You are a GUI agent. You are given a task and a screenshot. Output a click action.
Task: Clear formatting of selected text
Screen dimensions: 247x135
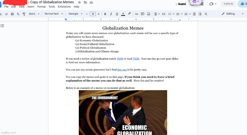pos(206,14)
